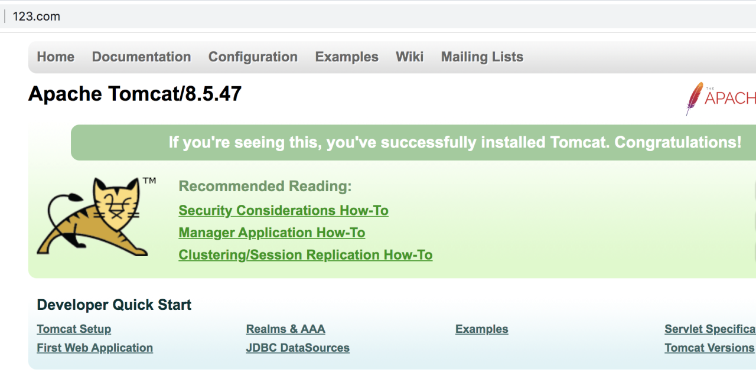756x373 pixels.
Task: Open the Tomcat Setup link
Action: (74, 329)
